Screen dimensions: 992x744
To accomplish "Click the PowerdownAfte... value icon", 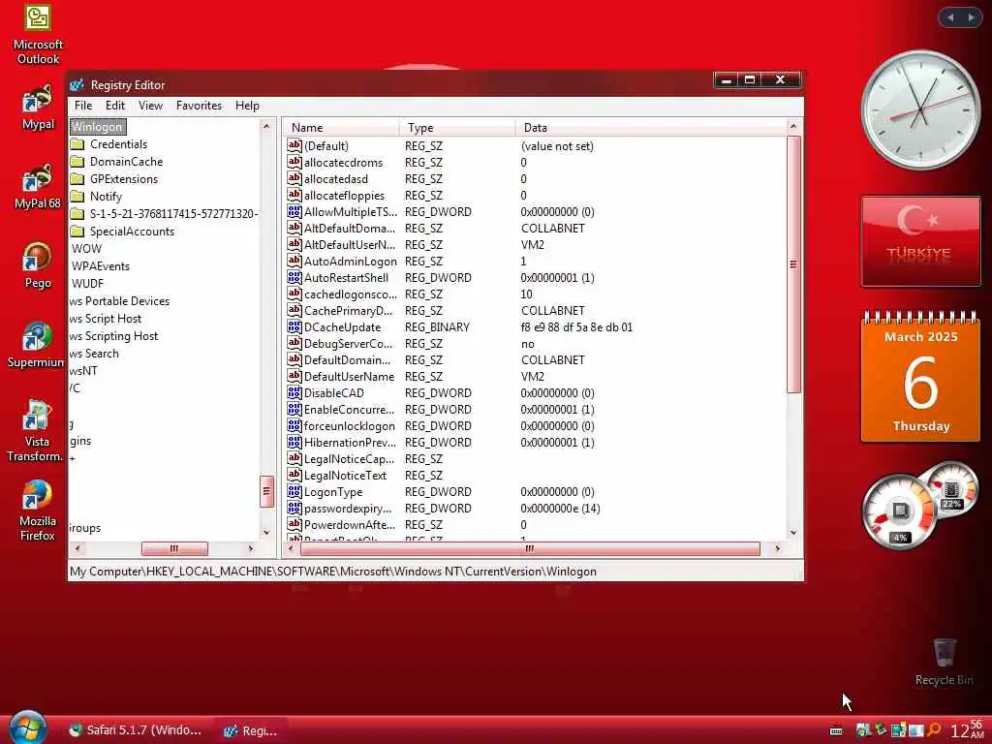I will (x=294, y=524).
